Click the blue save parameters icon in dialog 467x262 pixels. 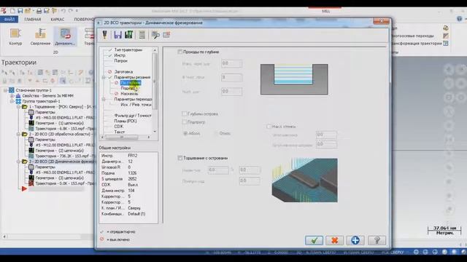pos(117,35)
